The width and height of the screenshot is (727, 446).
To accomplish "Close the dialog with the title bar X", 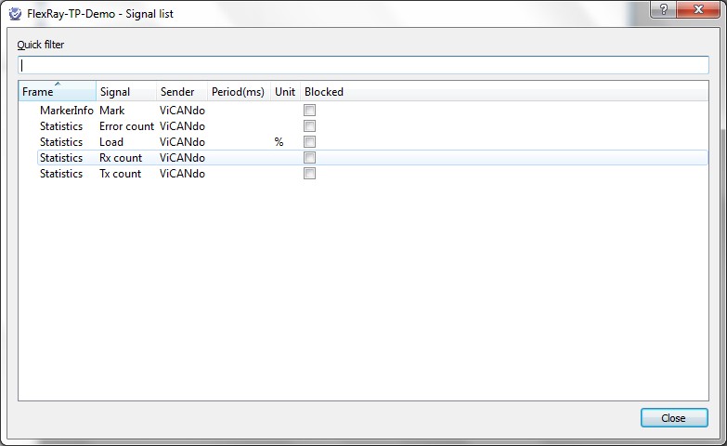I will pos(699,9).
